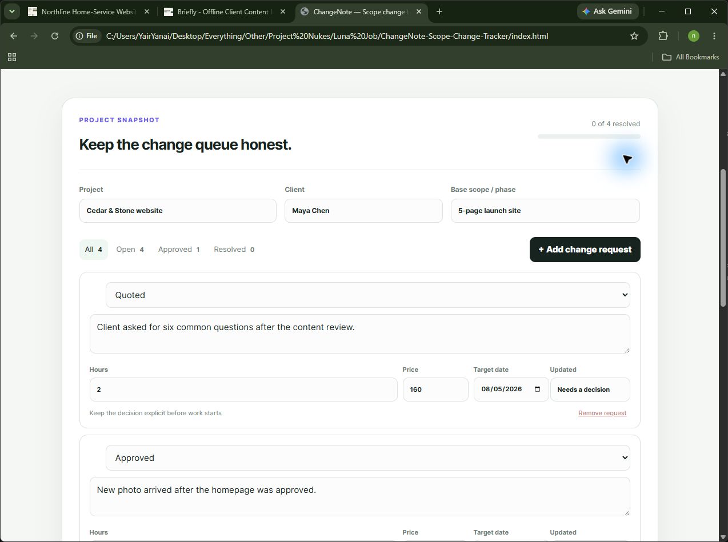Close the ChangeNote tab

(x=418, y=11)
